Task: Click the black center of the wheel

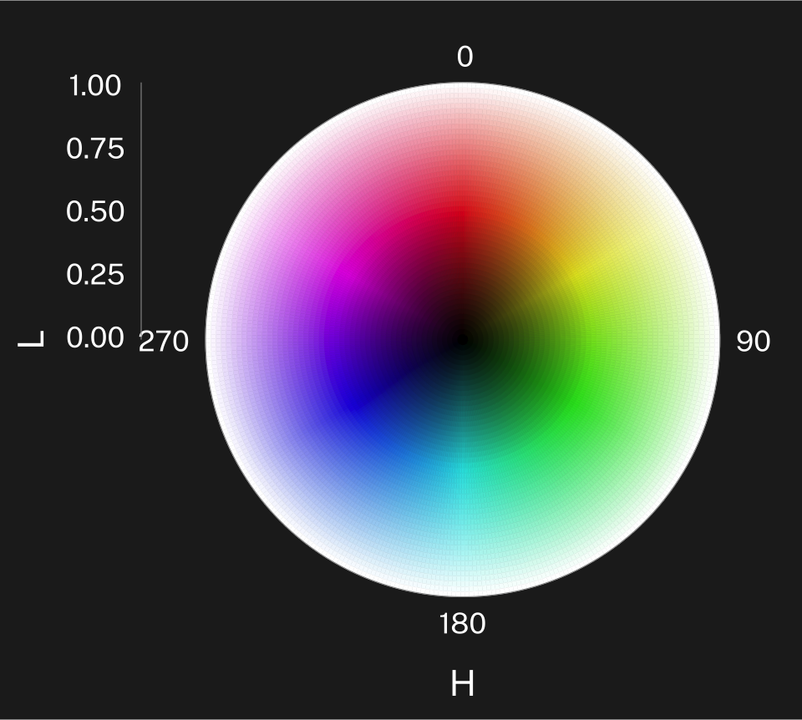Action: (463, 340)
